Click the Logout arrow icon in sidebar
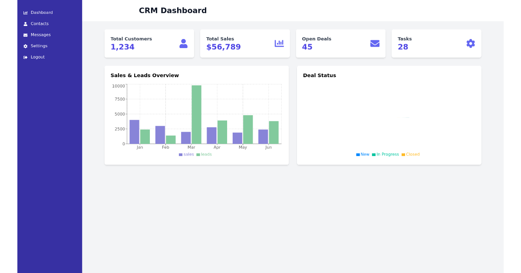 25,57
